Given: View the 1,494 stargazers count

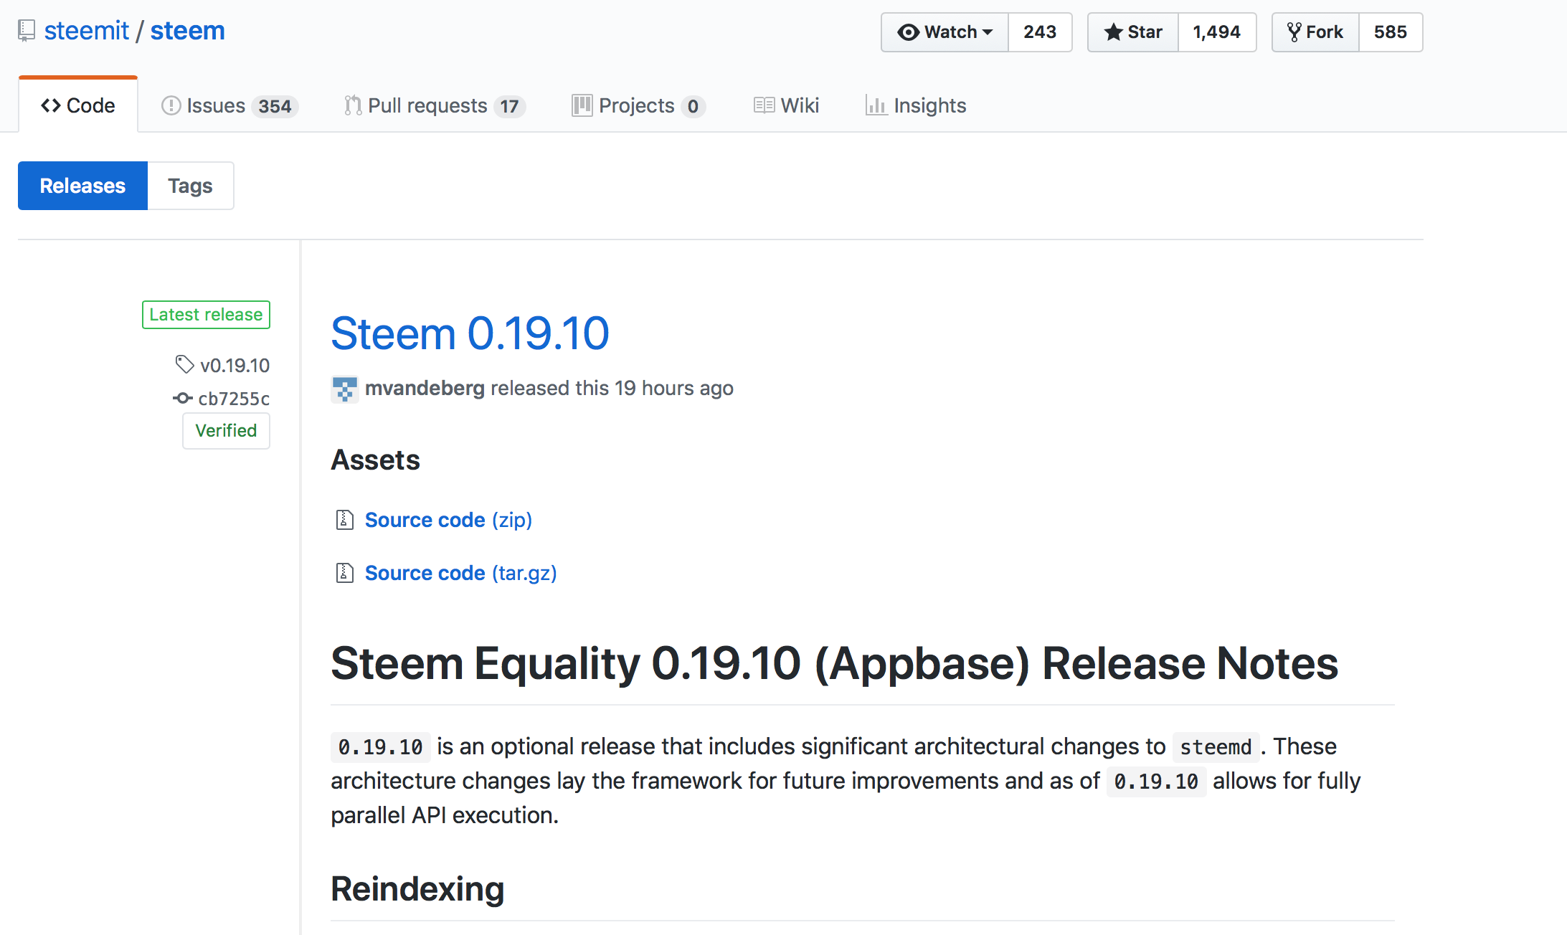Looking at the screenshot, I should [1217, 32].
